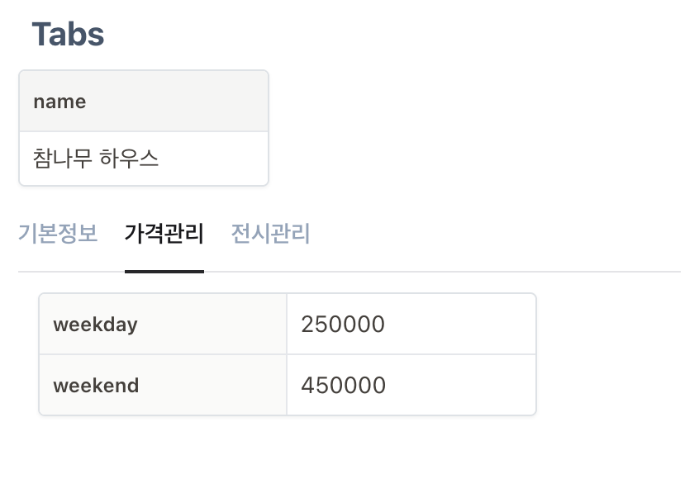Image resolution: width=699 pixels, height=479 pixels.
Task: Select the 450000 weekend price cell
Action: tap(342, 385)
